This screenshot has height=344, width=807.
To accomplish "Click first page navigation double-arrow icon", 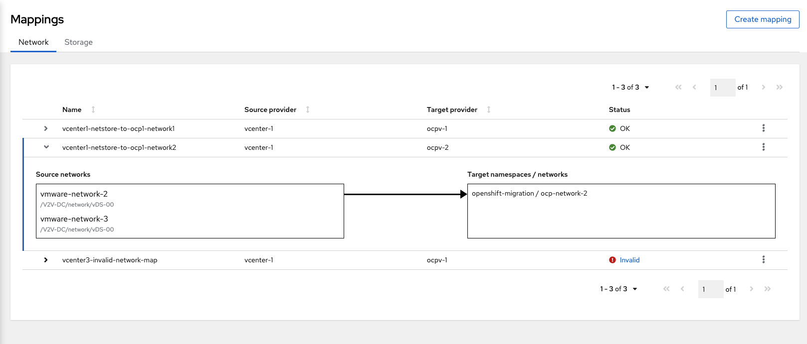I will [x=678, y=87].
